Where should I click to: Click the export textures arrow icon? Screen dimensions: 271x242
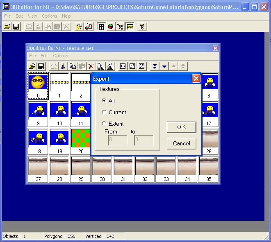[x=110, y=66]
